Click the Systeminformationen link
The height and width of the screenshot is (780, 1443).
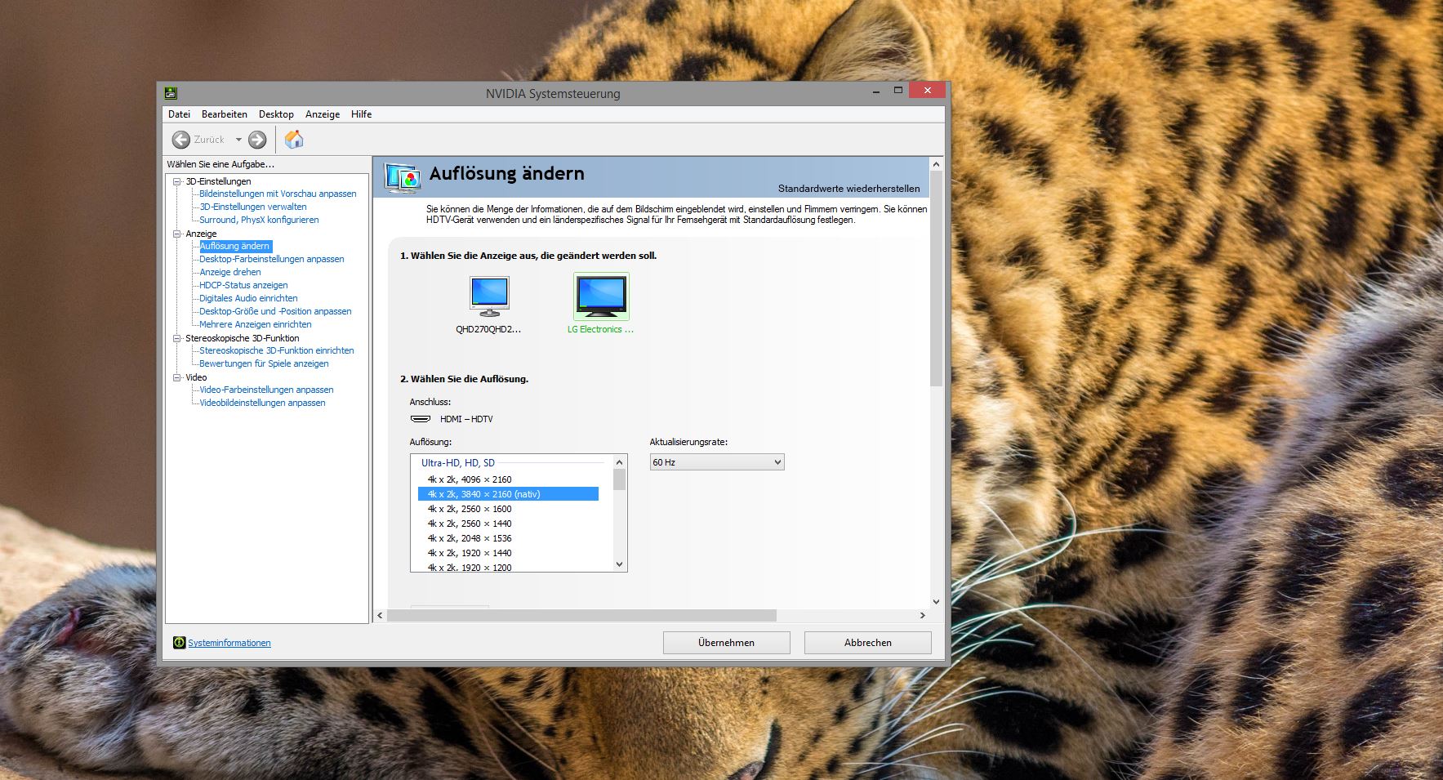(229, 643)
